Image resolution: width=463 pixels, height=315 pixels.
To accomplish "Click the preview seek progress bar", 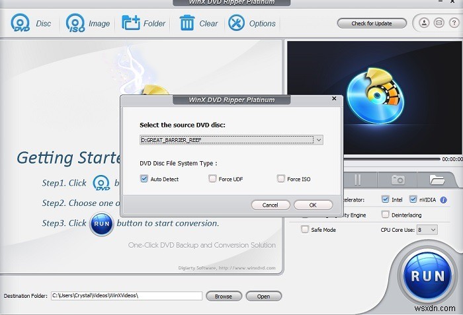I will (x=392, y=159).
